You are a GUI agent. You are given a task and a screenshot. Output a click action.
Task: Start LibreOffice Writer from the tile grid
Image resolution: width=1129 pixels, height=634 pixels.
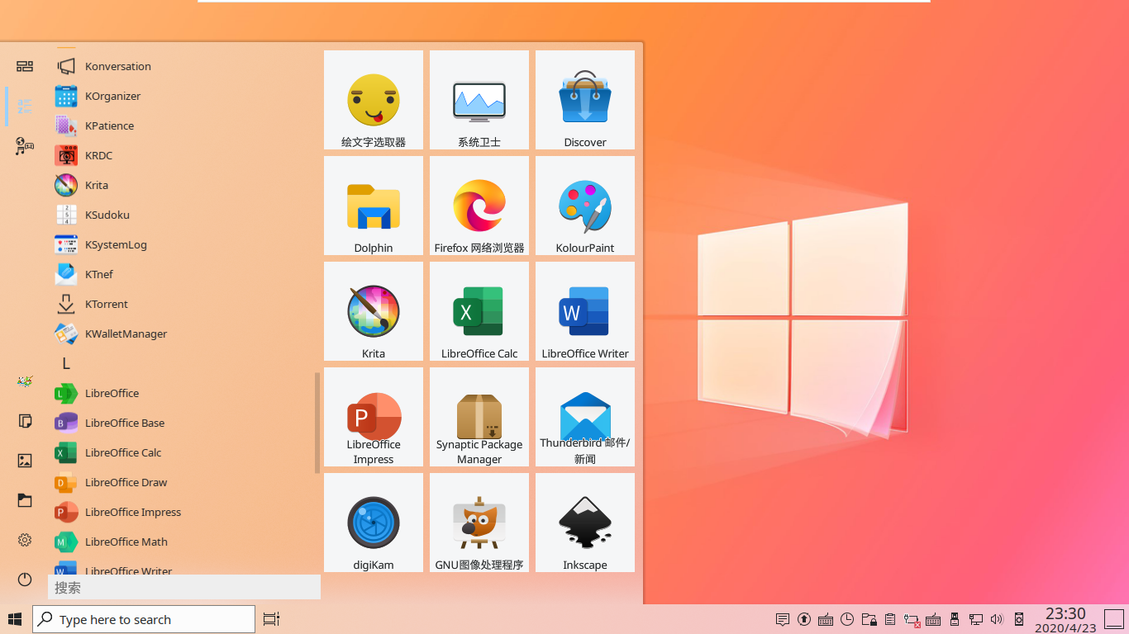[x=584, y=311]
